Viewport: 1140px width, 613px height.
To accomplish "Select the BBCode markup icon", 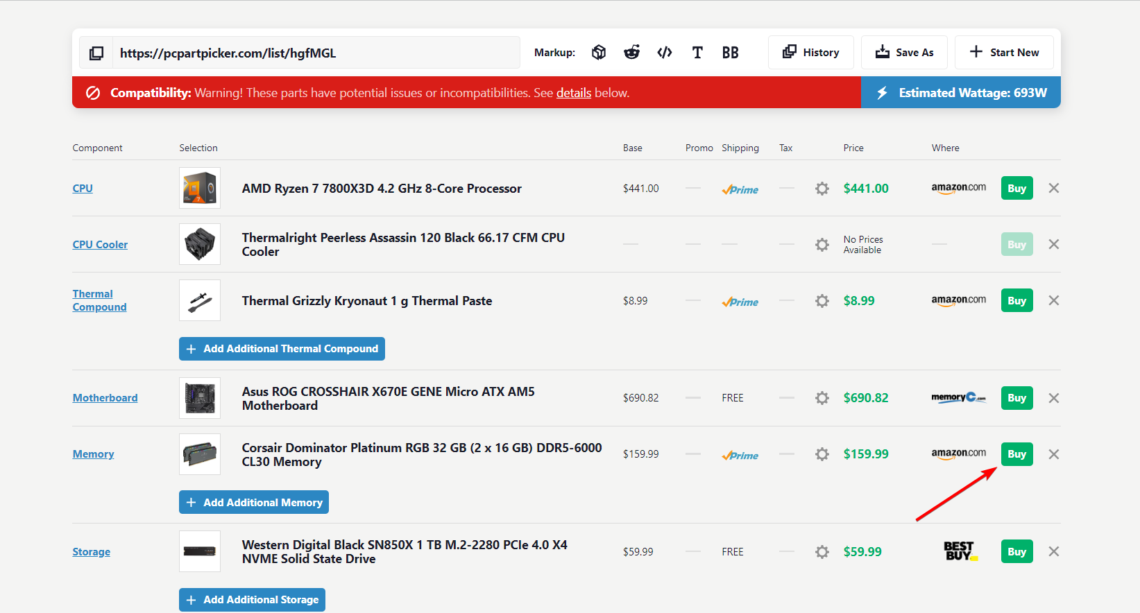I will click(x=730, y=53).
